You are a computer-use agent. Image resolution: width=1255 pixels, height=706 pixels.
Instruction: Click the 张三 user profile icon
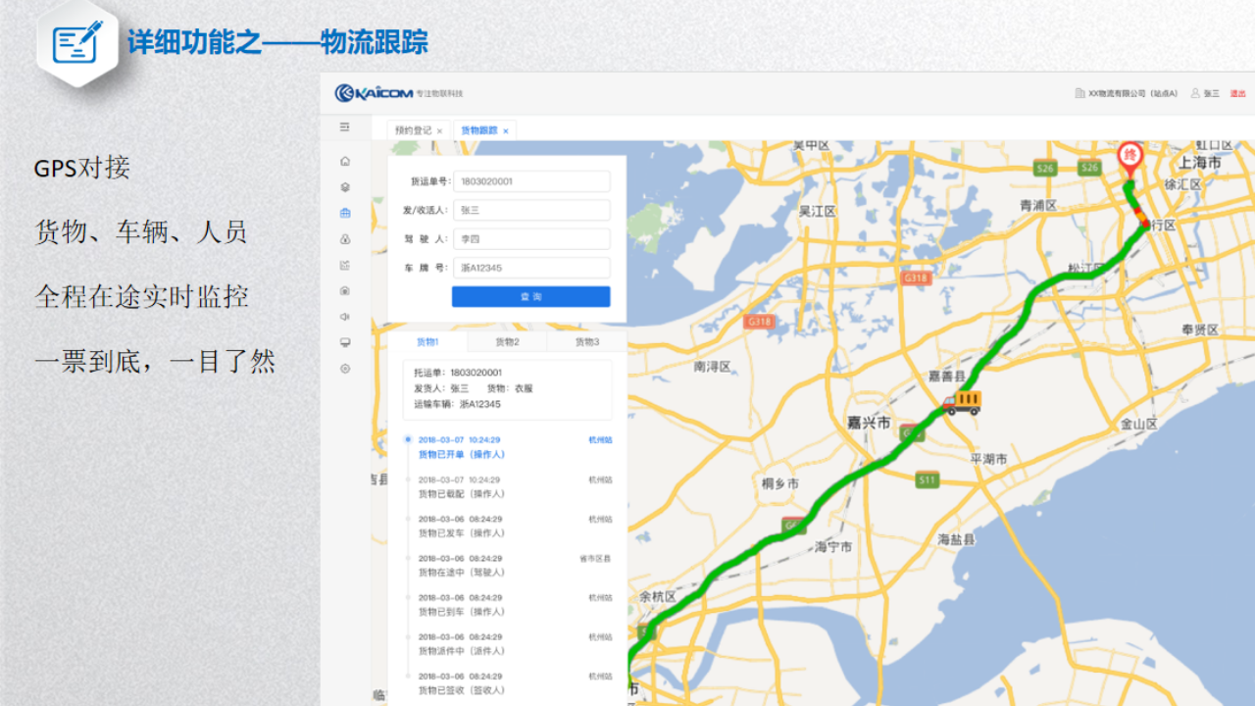(1195, 93)
